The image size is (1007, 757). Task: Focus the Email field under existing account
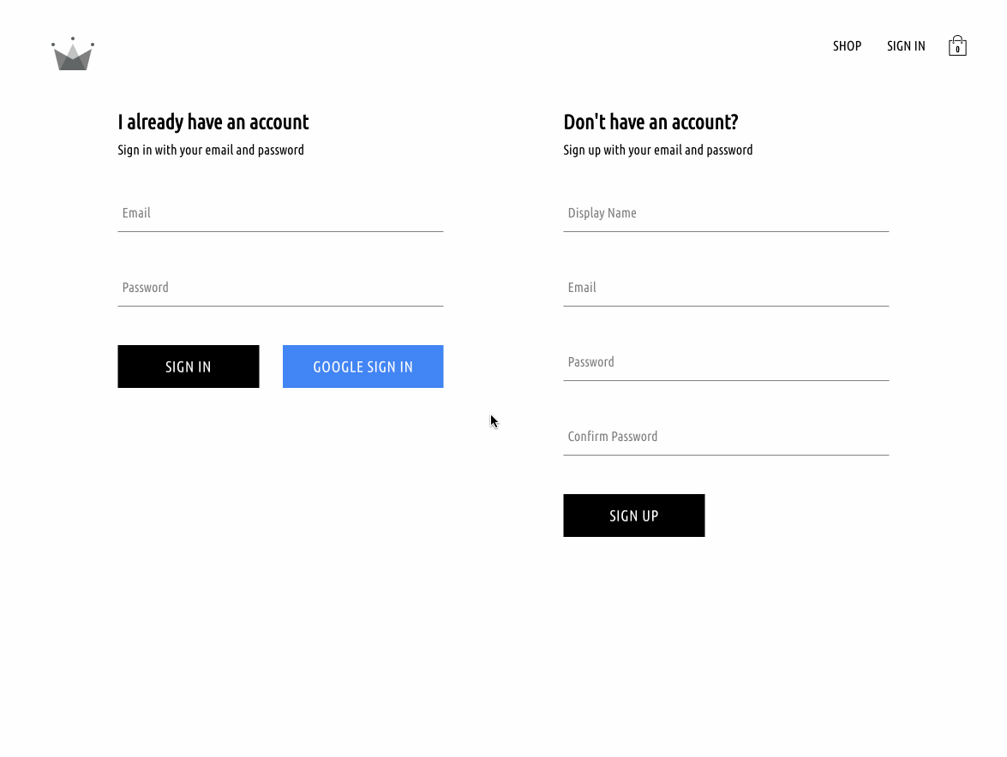[280, 213]
